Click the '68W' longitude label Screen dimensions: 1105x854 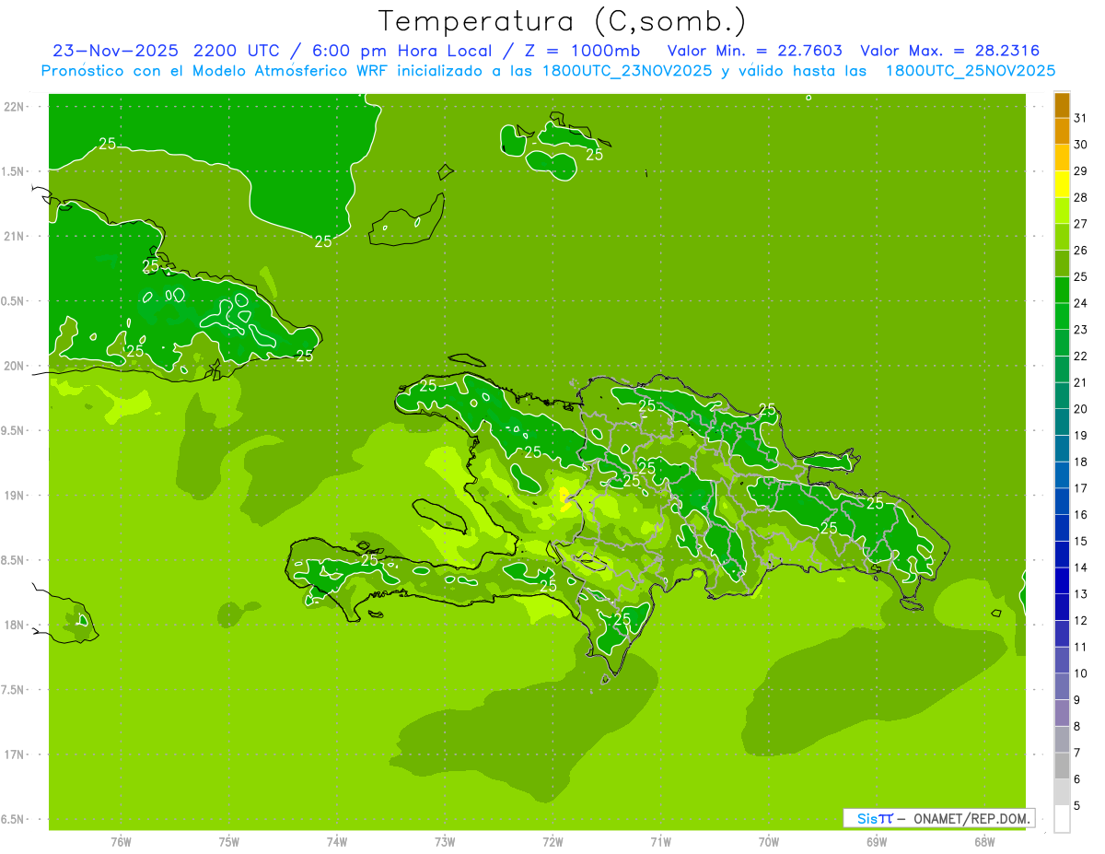click(984, 842)
